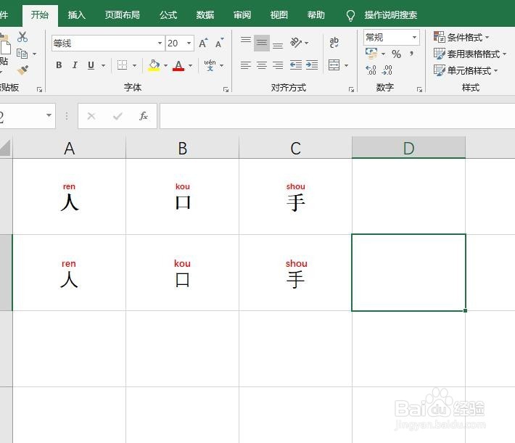Apply the red font color A
515x443 pixels.
[178, 65]
